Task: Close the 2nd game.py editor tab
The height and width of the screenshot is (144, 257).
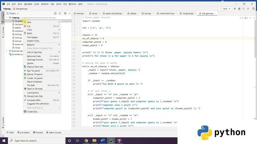Action: 215,13
